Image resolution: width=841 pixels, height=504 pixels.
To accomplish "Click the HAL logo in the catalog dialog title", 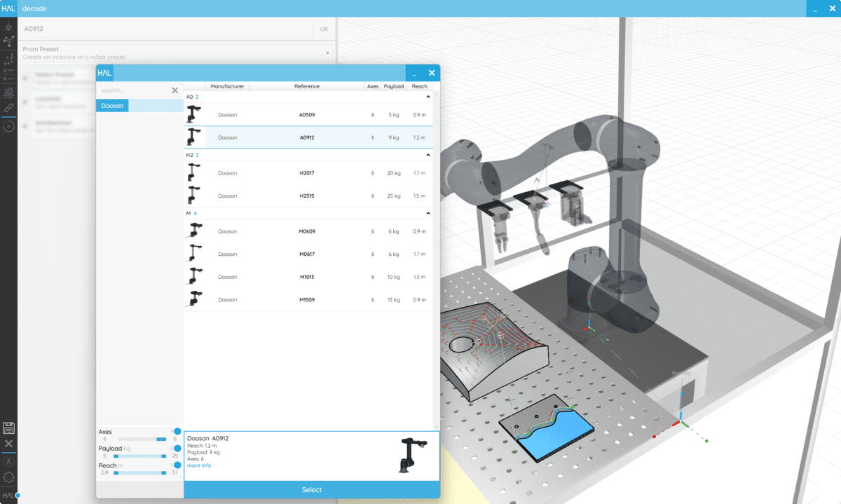I will (x=104, y=73).
